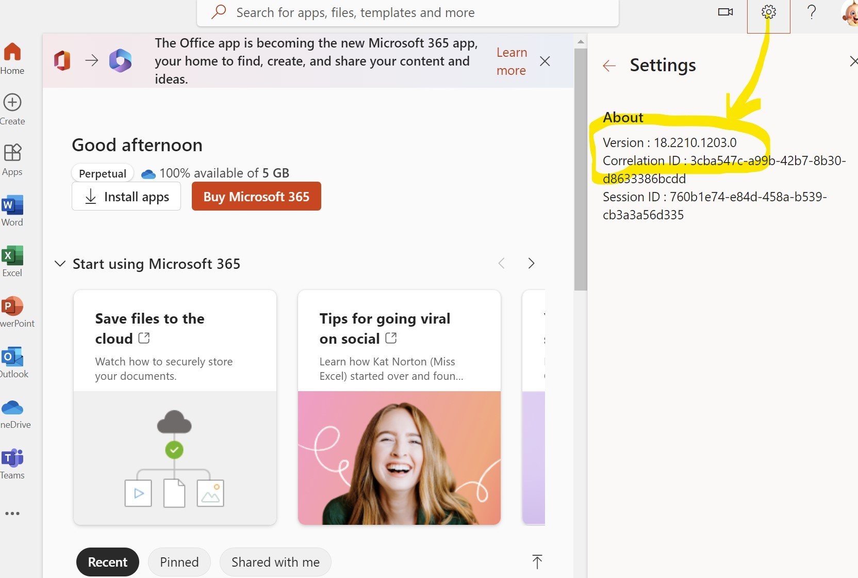Click the Settings gear icon
This screenshot has height=578, width=858.
[x=769, y=12]
